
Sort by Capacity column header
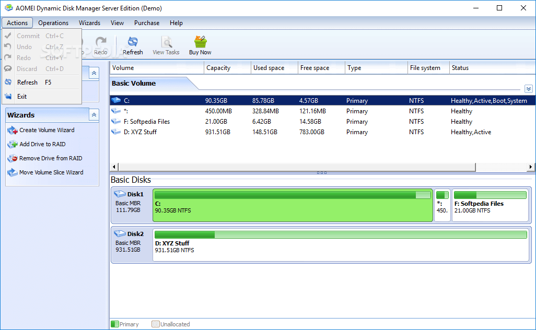tap(228, 68)
